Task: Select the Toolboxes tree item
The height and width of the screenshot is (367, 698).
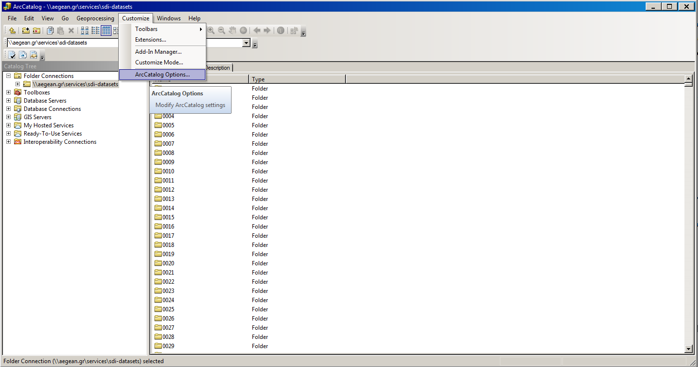Action: (37, 92)
